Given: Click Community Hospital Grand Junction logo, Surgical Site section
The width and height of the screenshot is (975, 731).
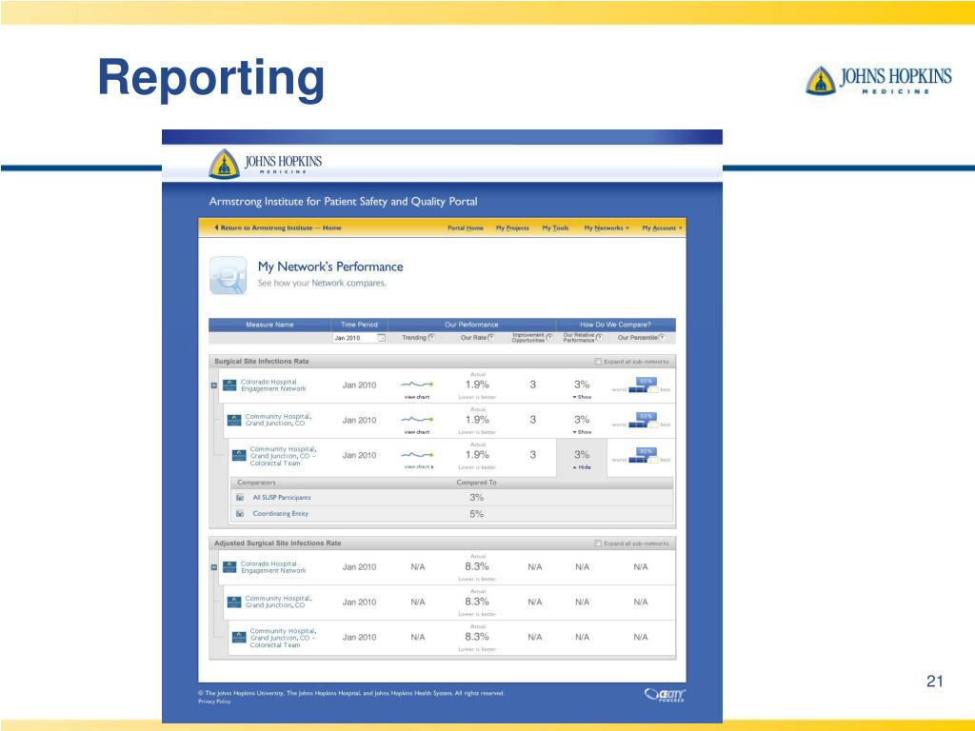Looking at the screenshot, I should click(234, 420).
